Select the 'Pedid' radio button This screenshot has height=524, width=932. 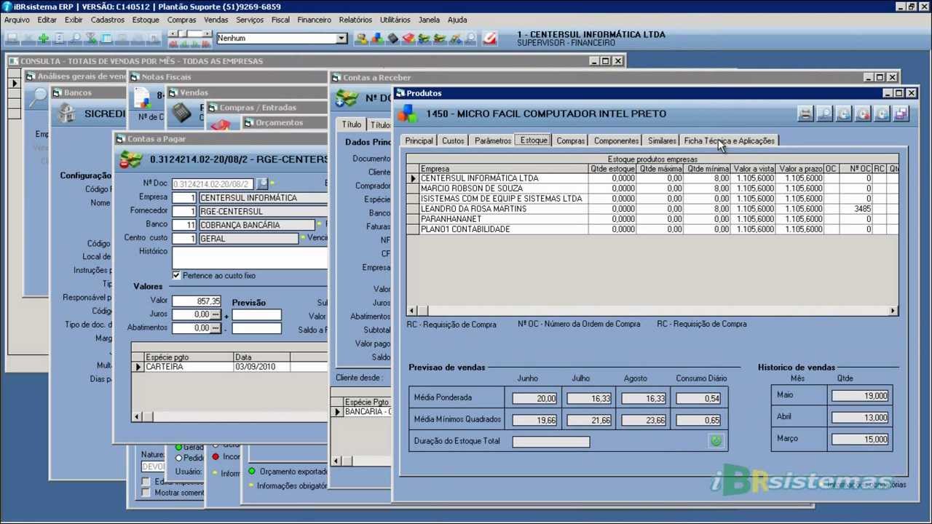click(x=178, y=458)
